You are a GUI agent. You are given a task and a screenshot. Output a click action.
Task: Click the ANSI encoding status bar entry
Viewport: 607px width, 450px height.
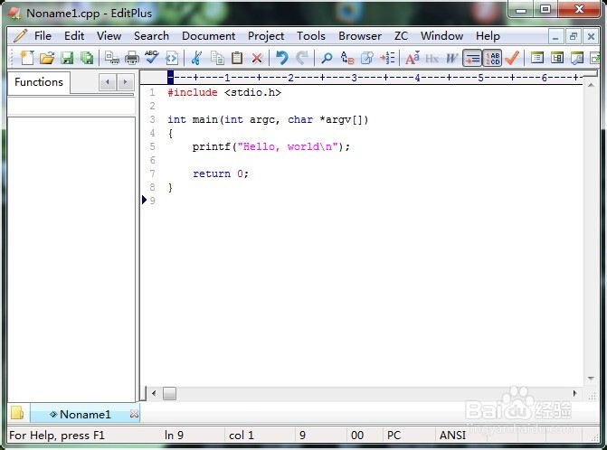(x=452, y=436)
